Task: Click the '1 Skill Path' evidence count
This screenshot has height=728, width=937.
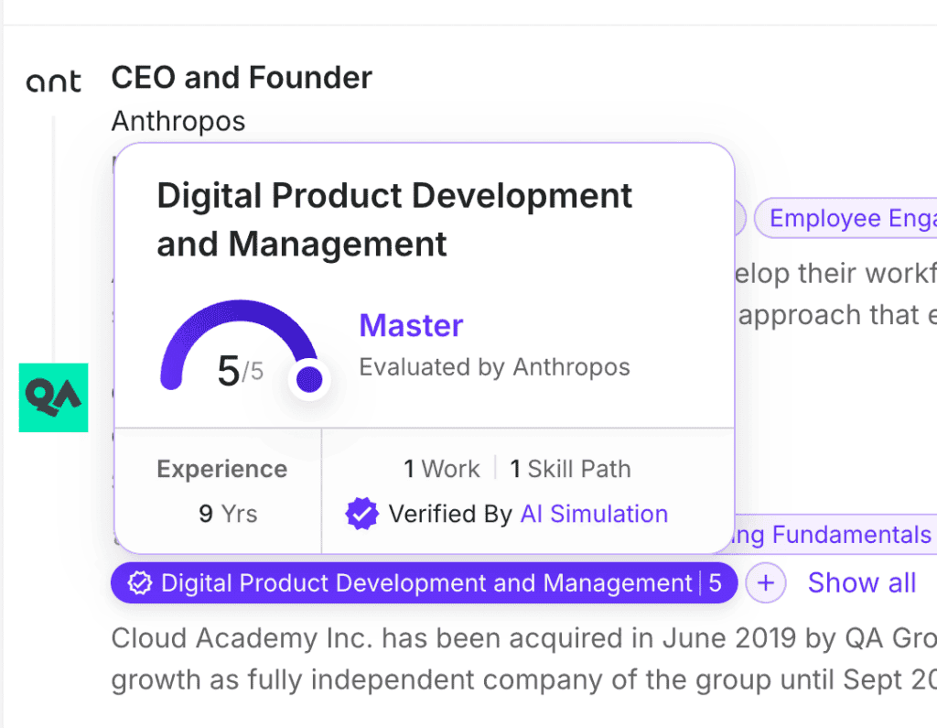Action: pyautogui.click(x=570, y=469)
